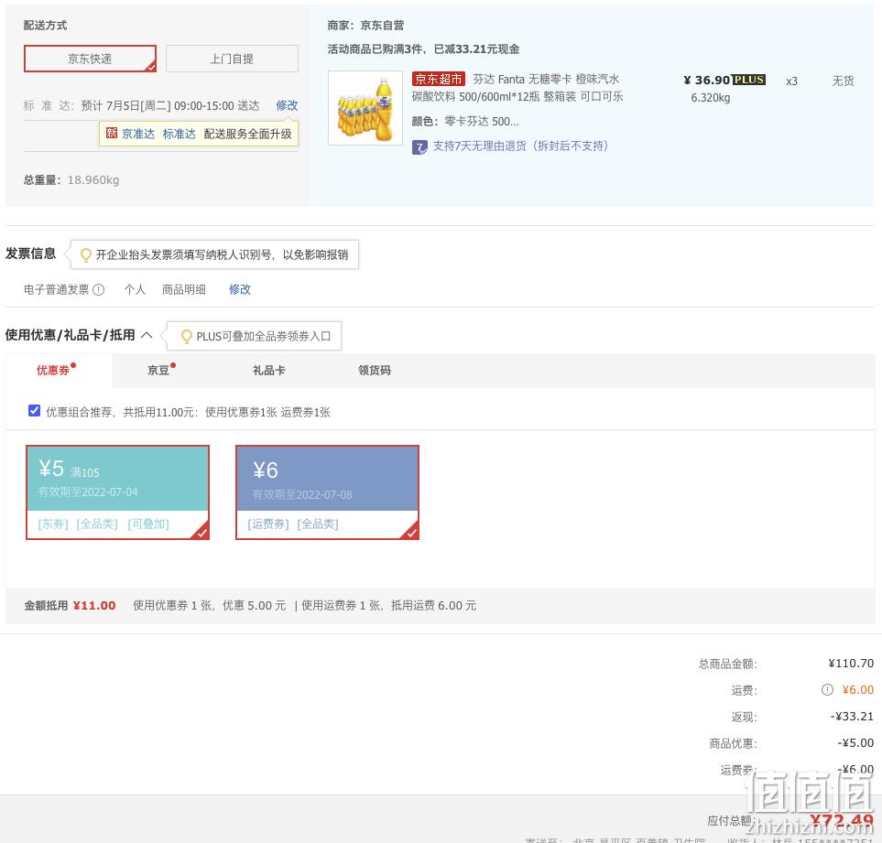Screen dimensions: 882x843
Task: Click the PLUS coupon lightbulb icon
Action: pyautogui.click(x=186, y=337)
